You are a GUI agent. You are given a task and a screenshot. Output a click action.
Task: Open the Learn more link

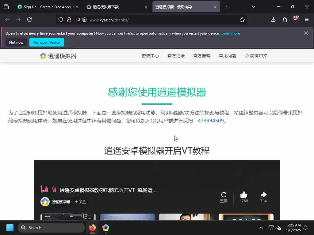(231, 33)
